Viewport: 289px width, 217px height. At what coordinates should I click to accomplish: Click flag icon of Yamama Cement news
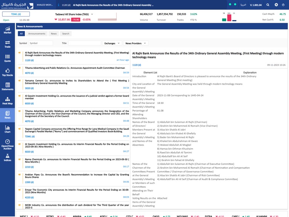tap(19, 81)
